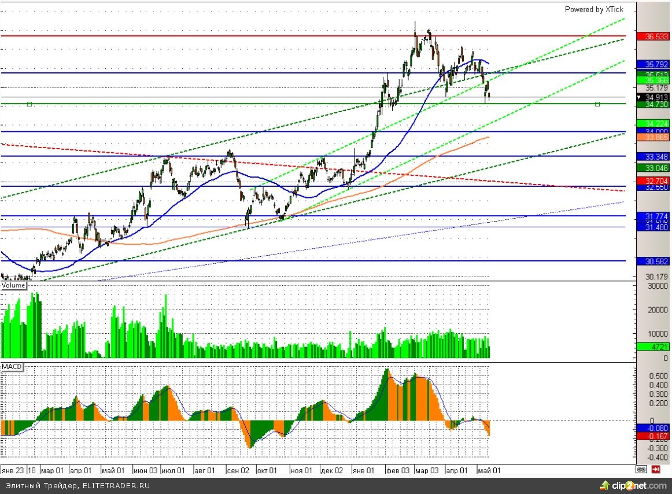Open the Volume panel label
672x494 pixels.
pyautogui.click(x=13, y=285)
